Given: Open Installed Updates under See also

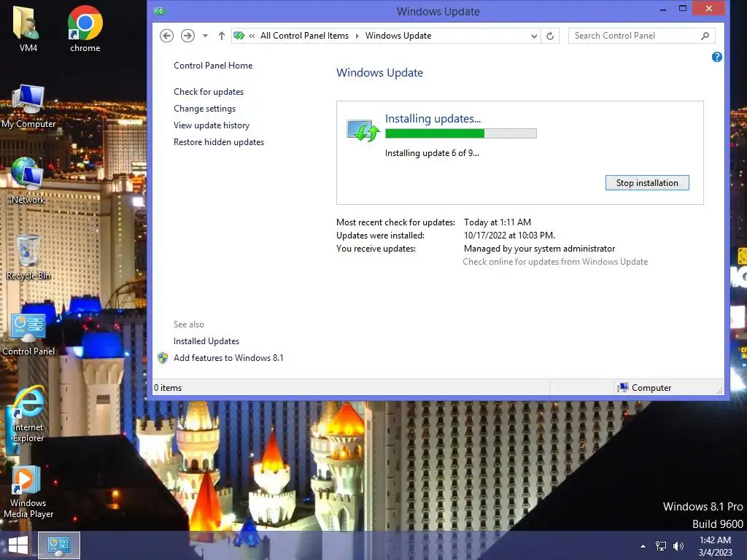Looking at the screenshot, I should pos(206,341).
